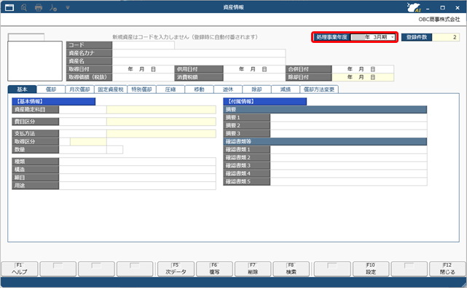The width and height of the screenshot is (467, 288).
Task: Click the 除却日付 date field
Action: (363, 77)
